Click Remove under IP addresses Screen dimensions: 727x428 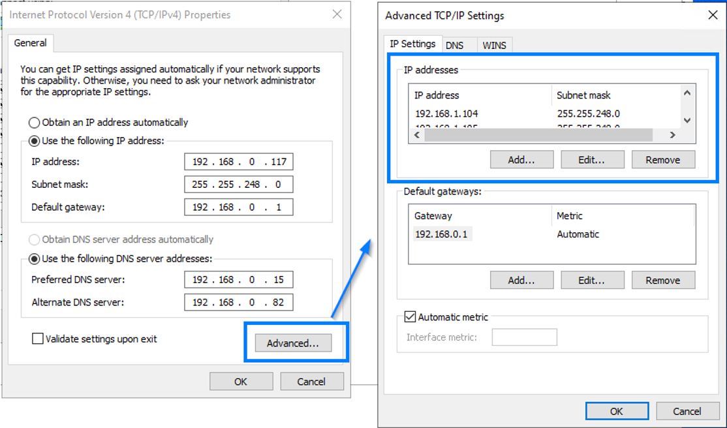(x=663, y=159)
